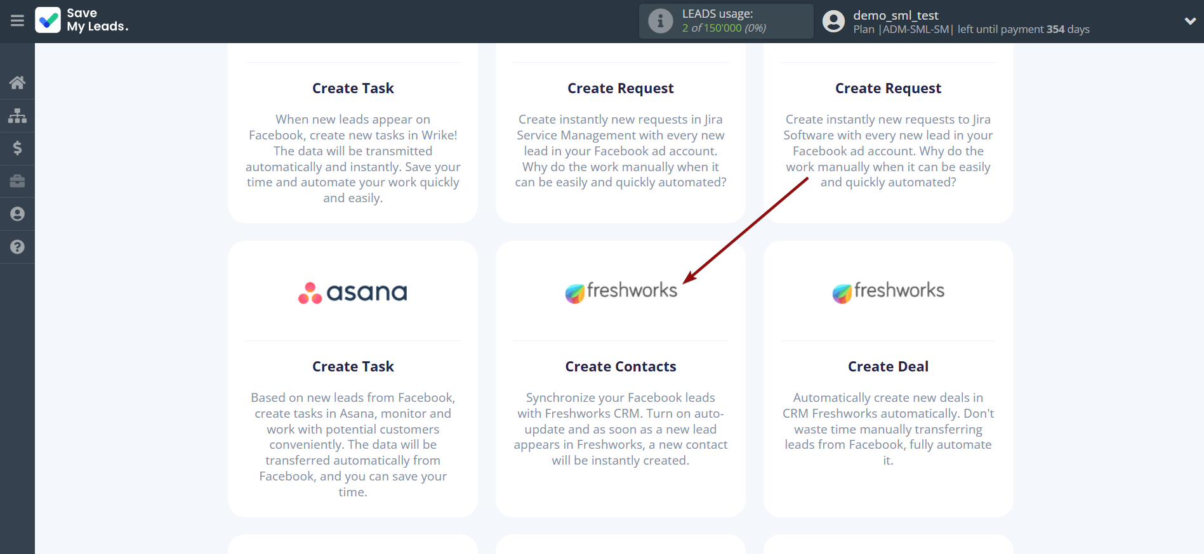Open Freshworks Create Contacts template
The height and width of the screenshot is (554, 1204).
[x=620, y=366]
